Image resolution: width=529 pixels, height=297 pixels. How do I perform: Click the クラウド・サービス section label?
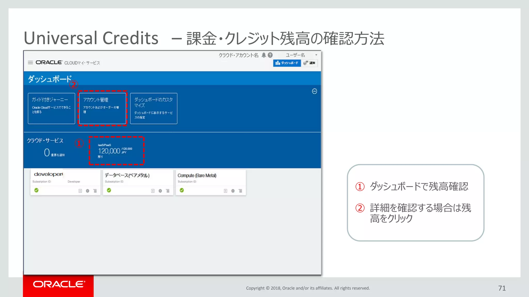[x=45, y=141]
